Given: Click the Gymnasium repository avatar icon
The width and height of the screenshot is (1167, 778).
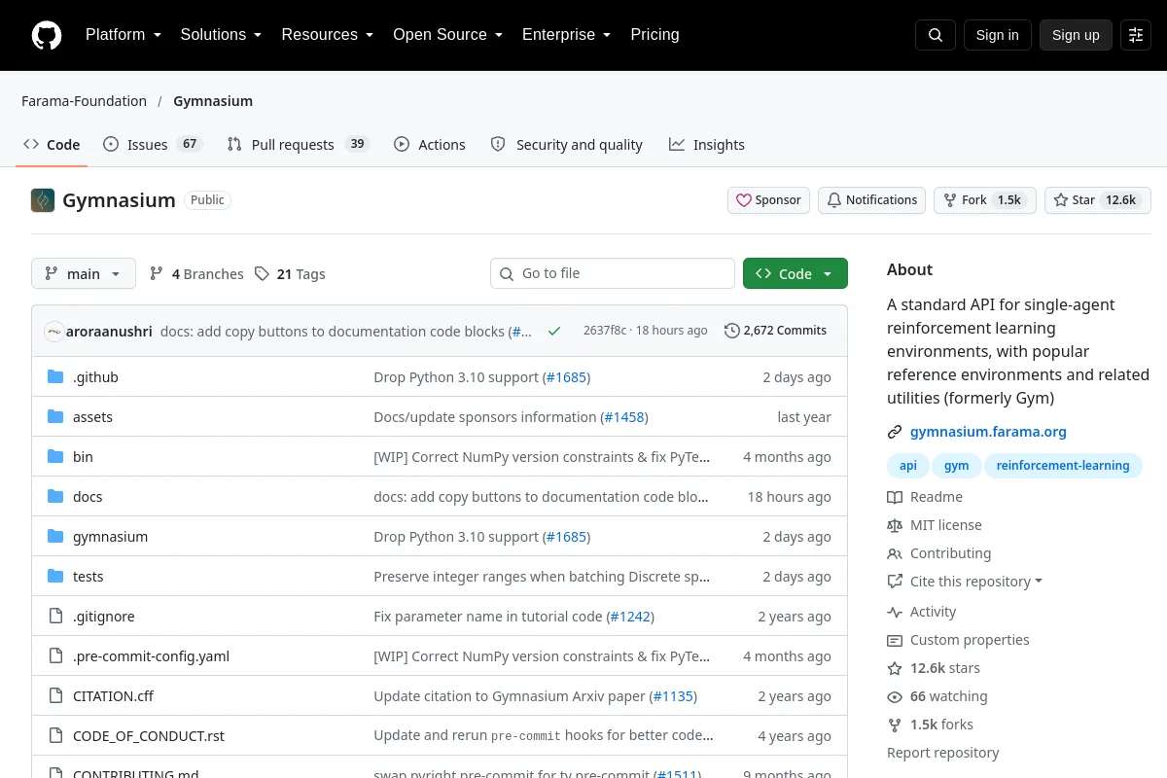Looking at the screenshot, I should (x=43, y=200).
